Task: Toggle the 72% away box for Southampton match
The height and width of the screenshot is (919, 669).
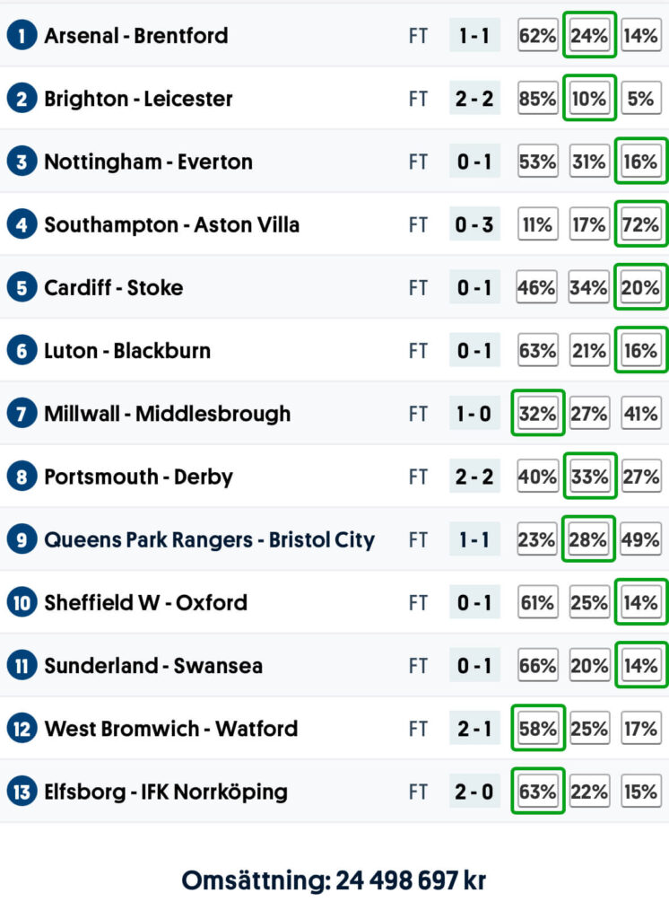Action: pyautogui.click(x=641, y=224)
